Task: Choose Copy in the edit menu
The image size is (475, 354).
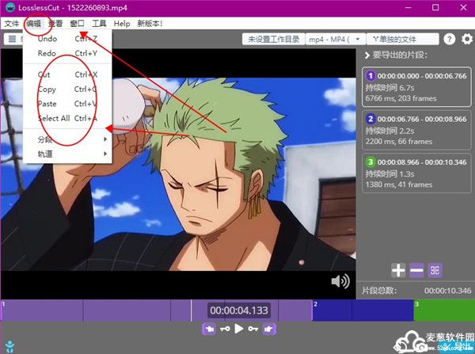Action: pos(67,89)
